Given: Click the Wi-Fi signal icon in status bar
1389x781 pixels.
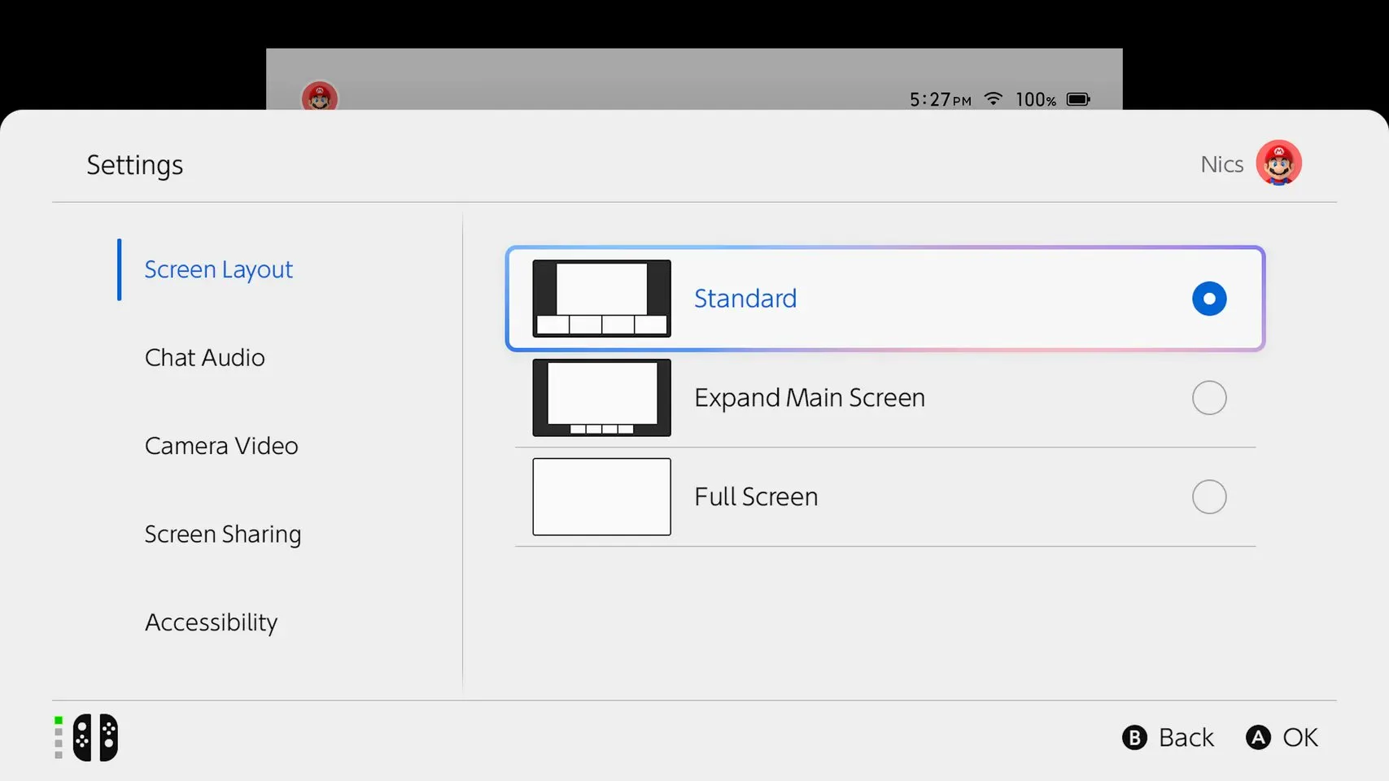Looking at the screenshot, I should tap(993, 98).
